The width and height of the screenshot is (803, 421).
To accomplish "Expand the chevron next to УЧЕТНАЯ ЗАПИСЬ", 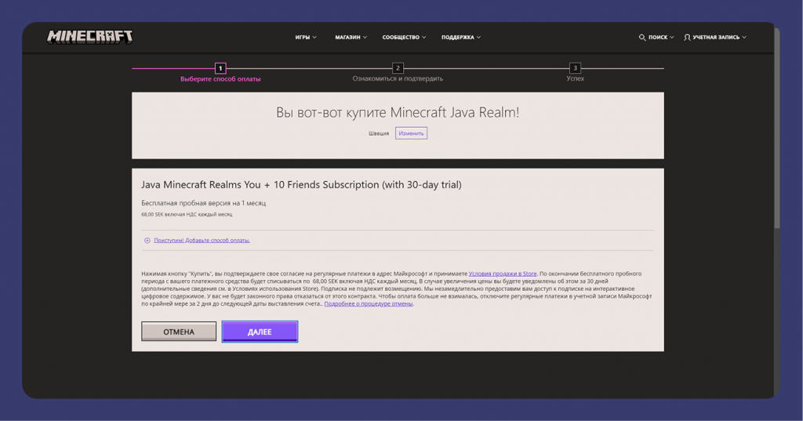I will pos(744,37).
